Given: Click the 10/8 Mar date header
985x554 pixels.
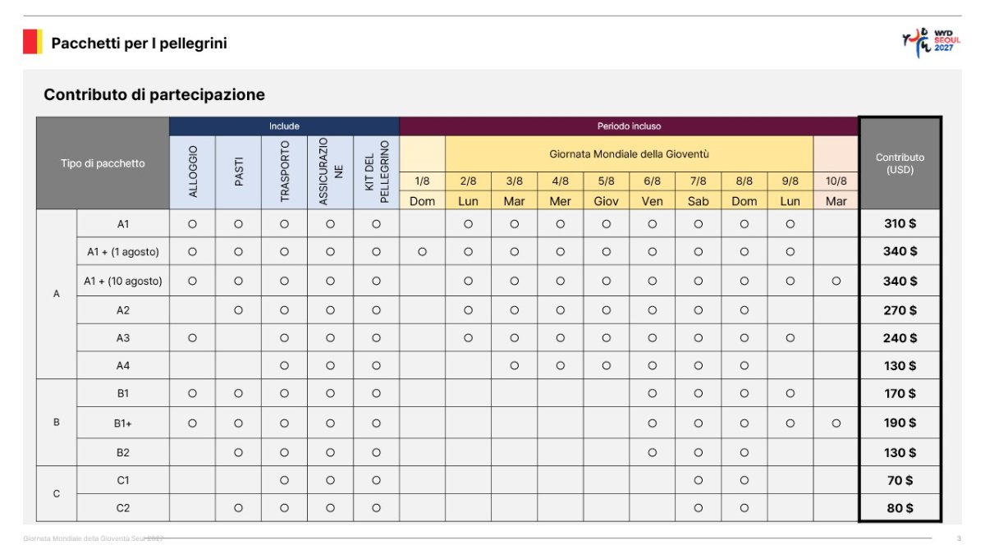Looking at the screenshot, I should click(x=836, y=190).
